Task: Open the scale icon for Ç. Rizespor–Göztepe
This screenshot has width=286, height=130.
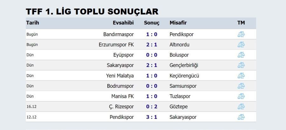Action: point(241,107)
